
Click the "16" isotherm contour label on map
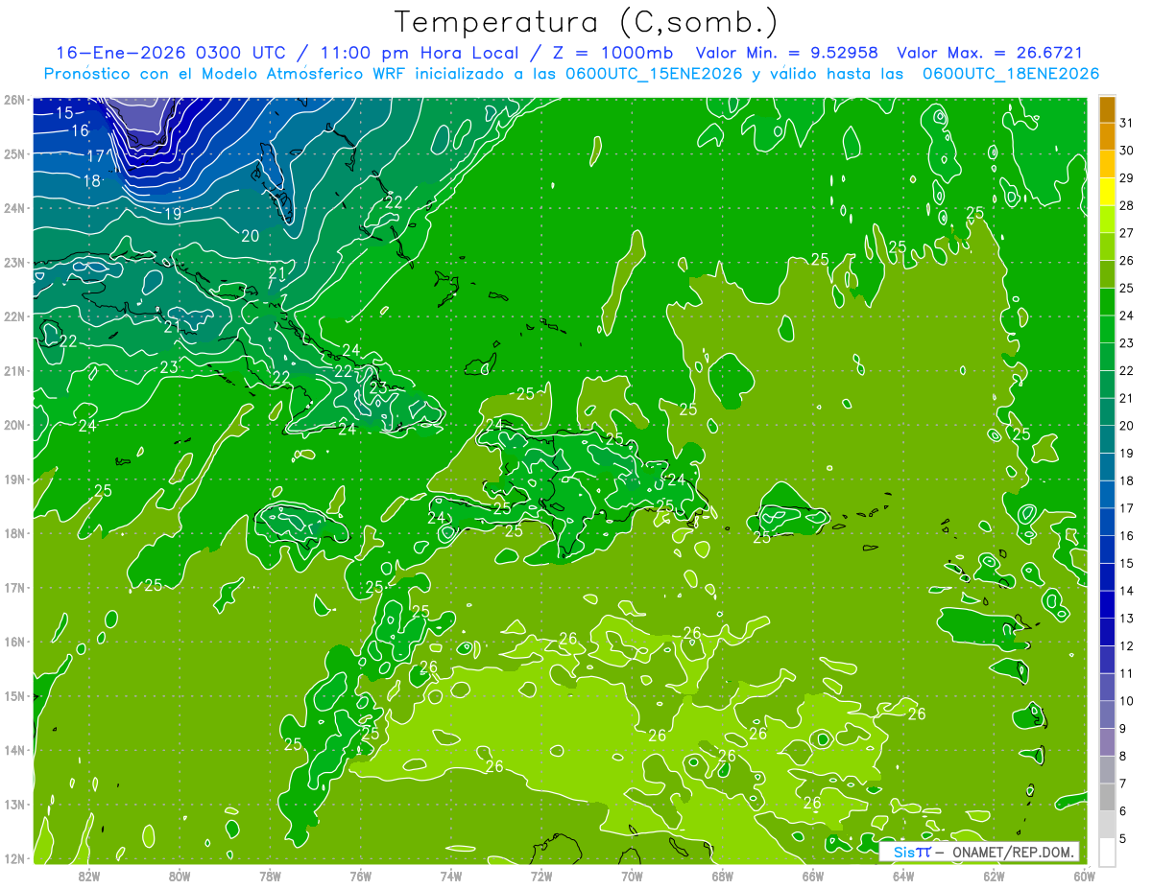81,130
